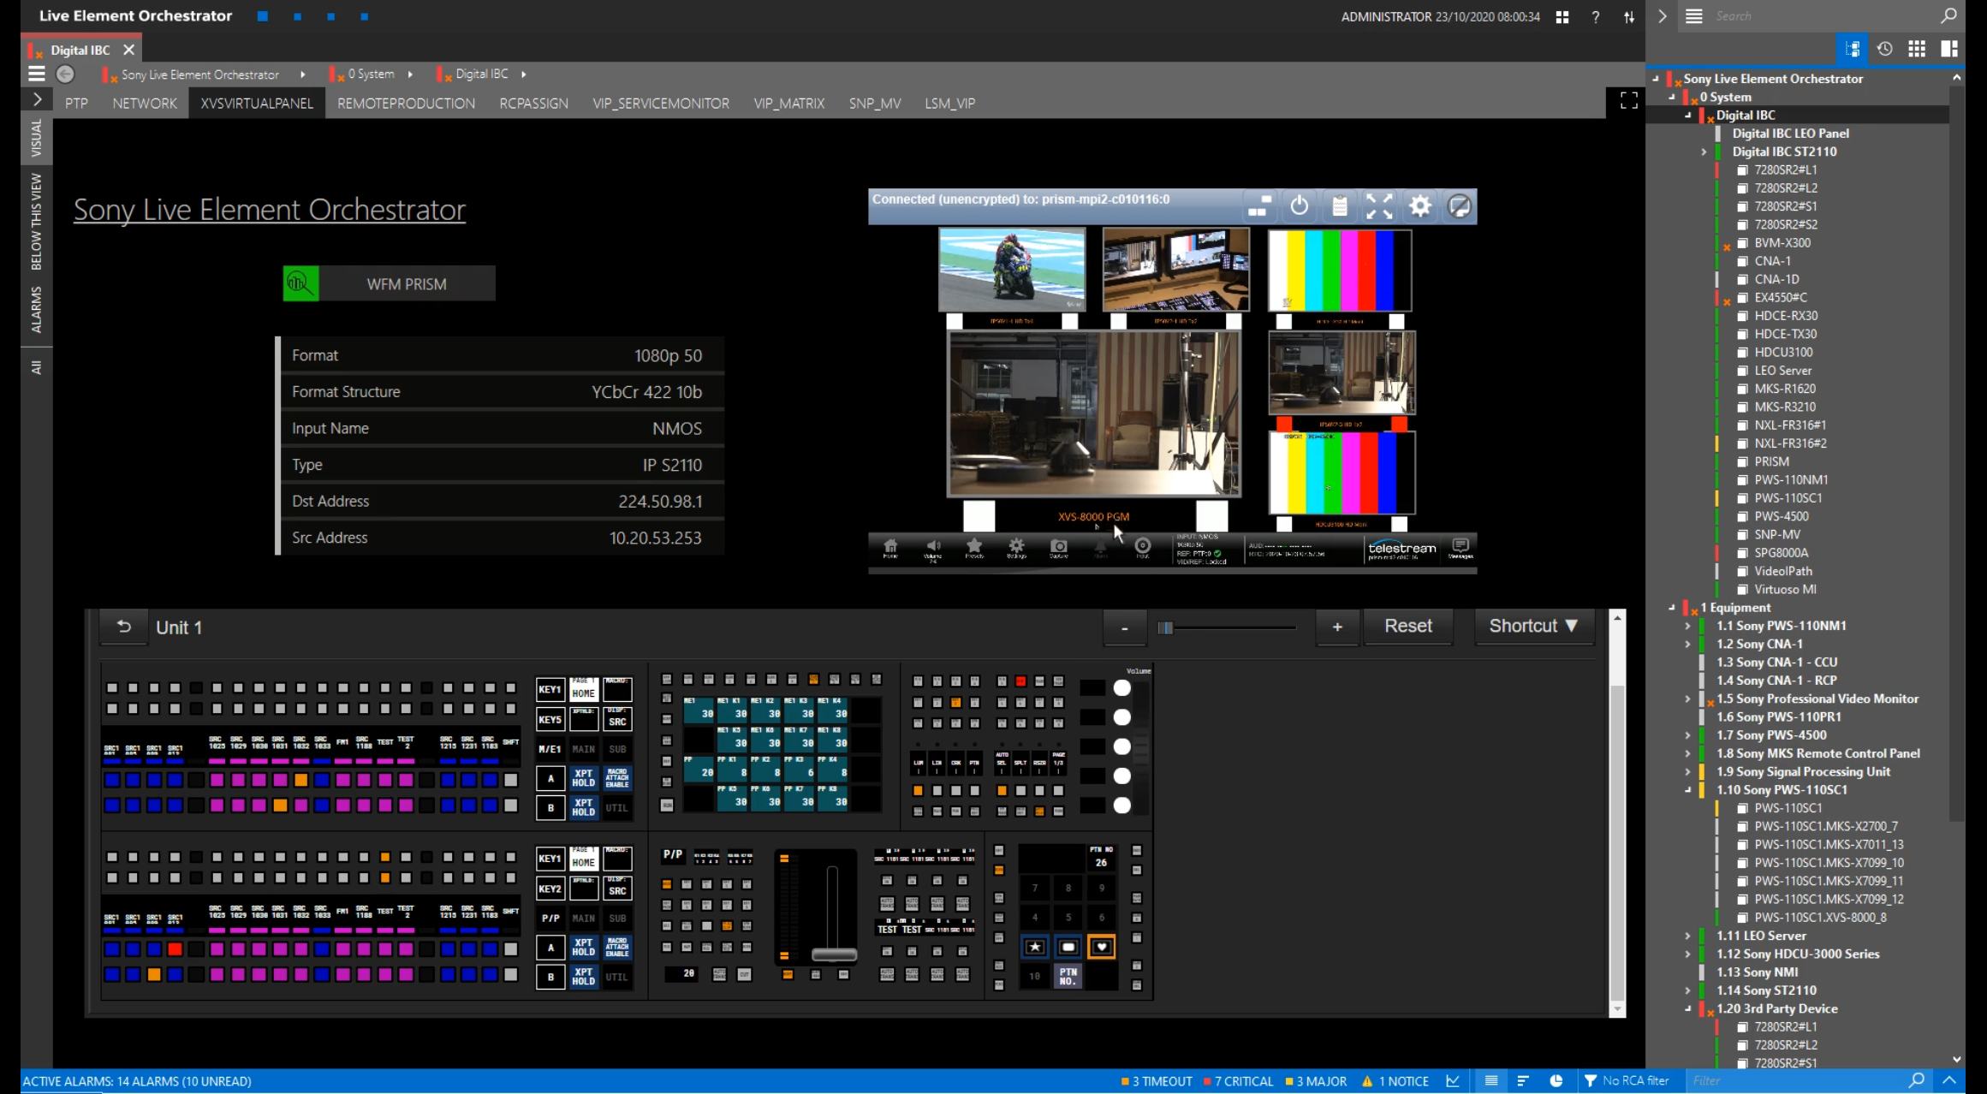
Task: Open the PRISM clipboard icon
Action: pos(1340,206)
